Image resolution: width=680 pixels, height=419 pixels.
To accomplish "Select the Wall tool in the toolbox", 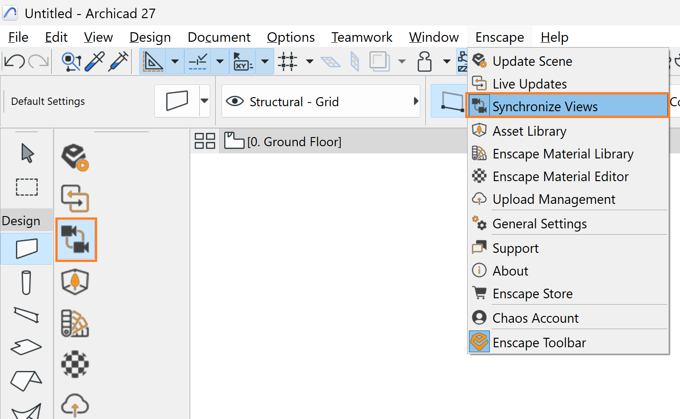I will coord(27,249).
